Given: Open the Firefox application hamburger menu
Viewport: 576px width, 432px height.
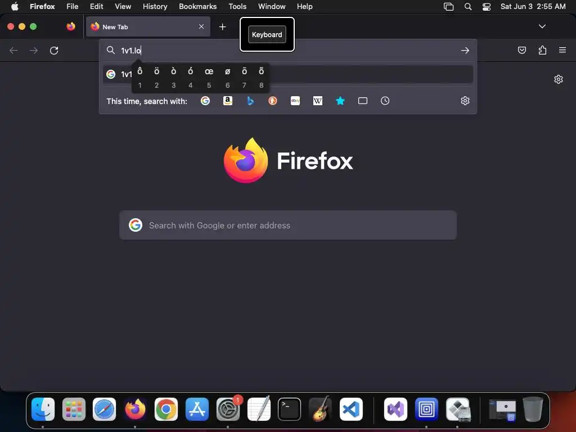Looking at the screenshot, I should 562,50.
